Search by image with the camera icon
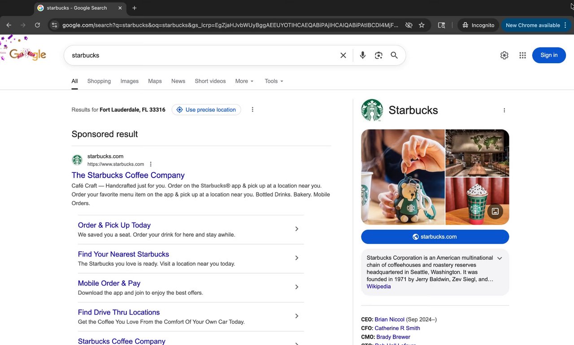 pyautogui.click(x=378, y=55)
